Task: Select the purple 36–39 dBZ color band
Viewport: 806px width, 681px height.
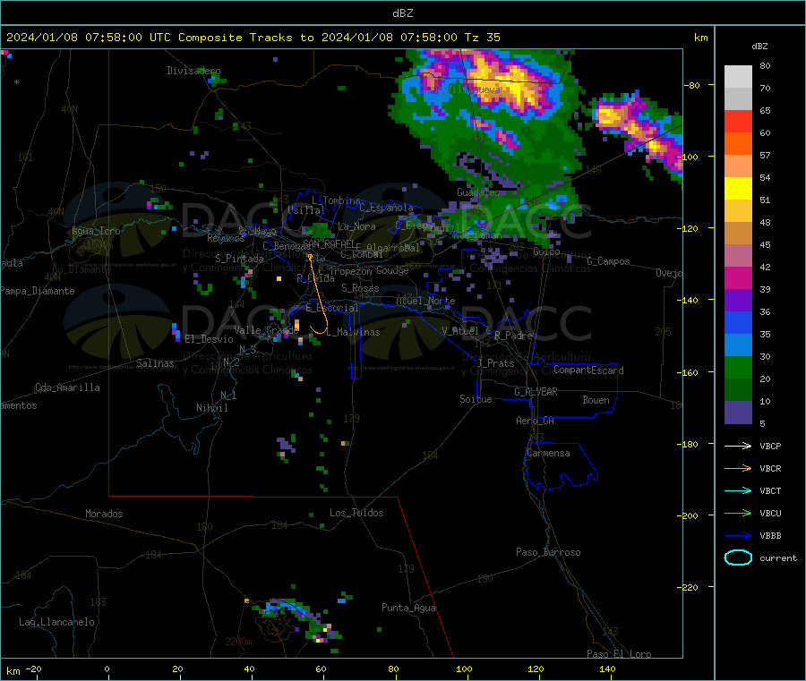Action: (738, 301)
